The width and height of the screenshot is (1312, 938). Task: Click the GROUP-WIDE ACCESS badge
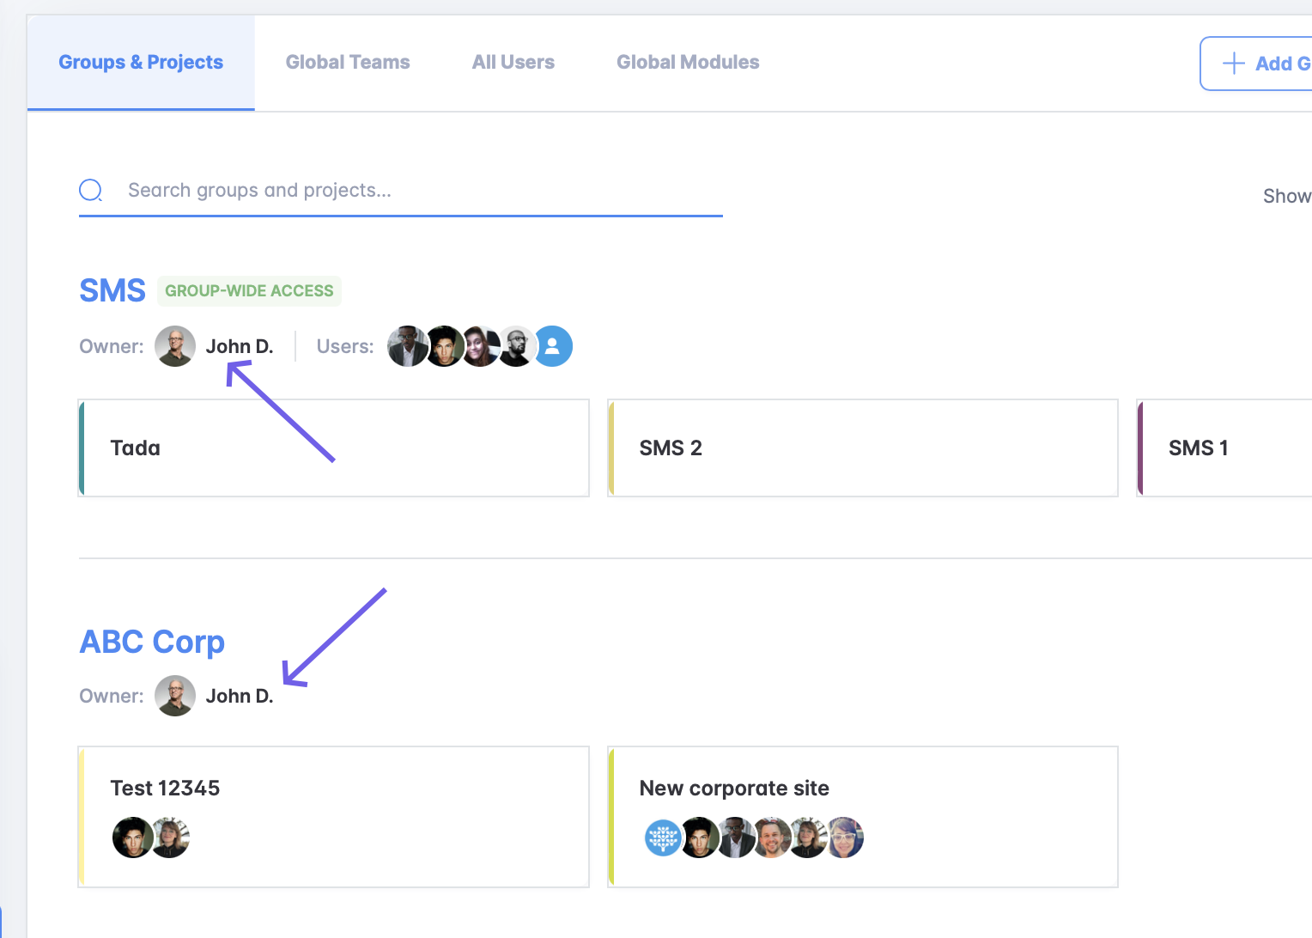(x=249, y=291)
